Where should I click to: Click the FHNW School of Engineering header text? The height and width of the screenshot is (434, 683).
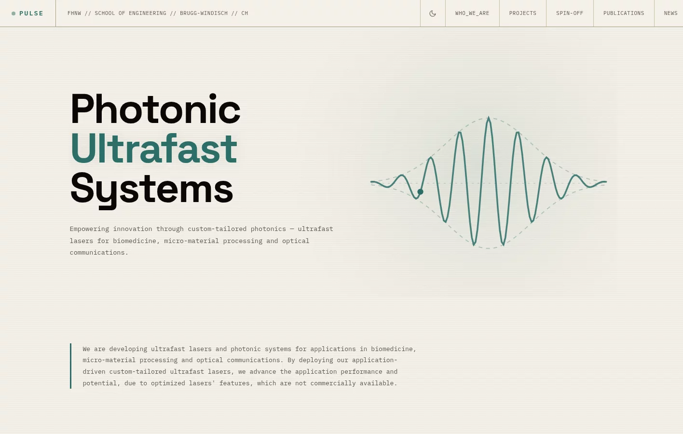click(x=158, y=14)
